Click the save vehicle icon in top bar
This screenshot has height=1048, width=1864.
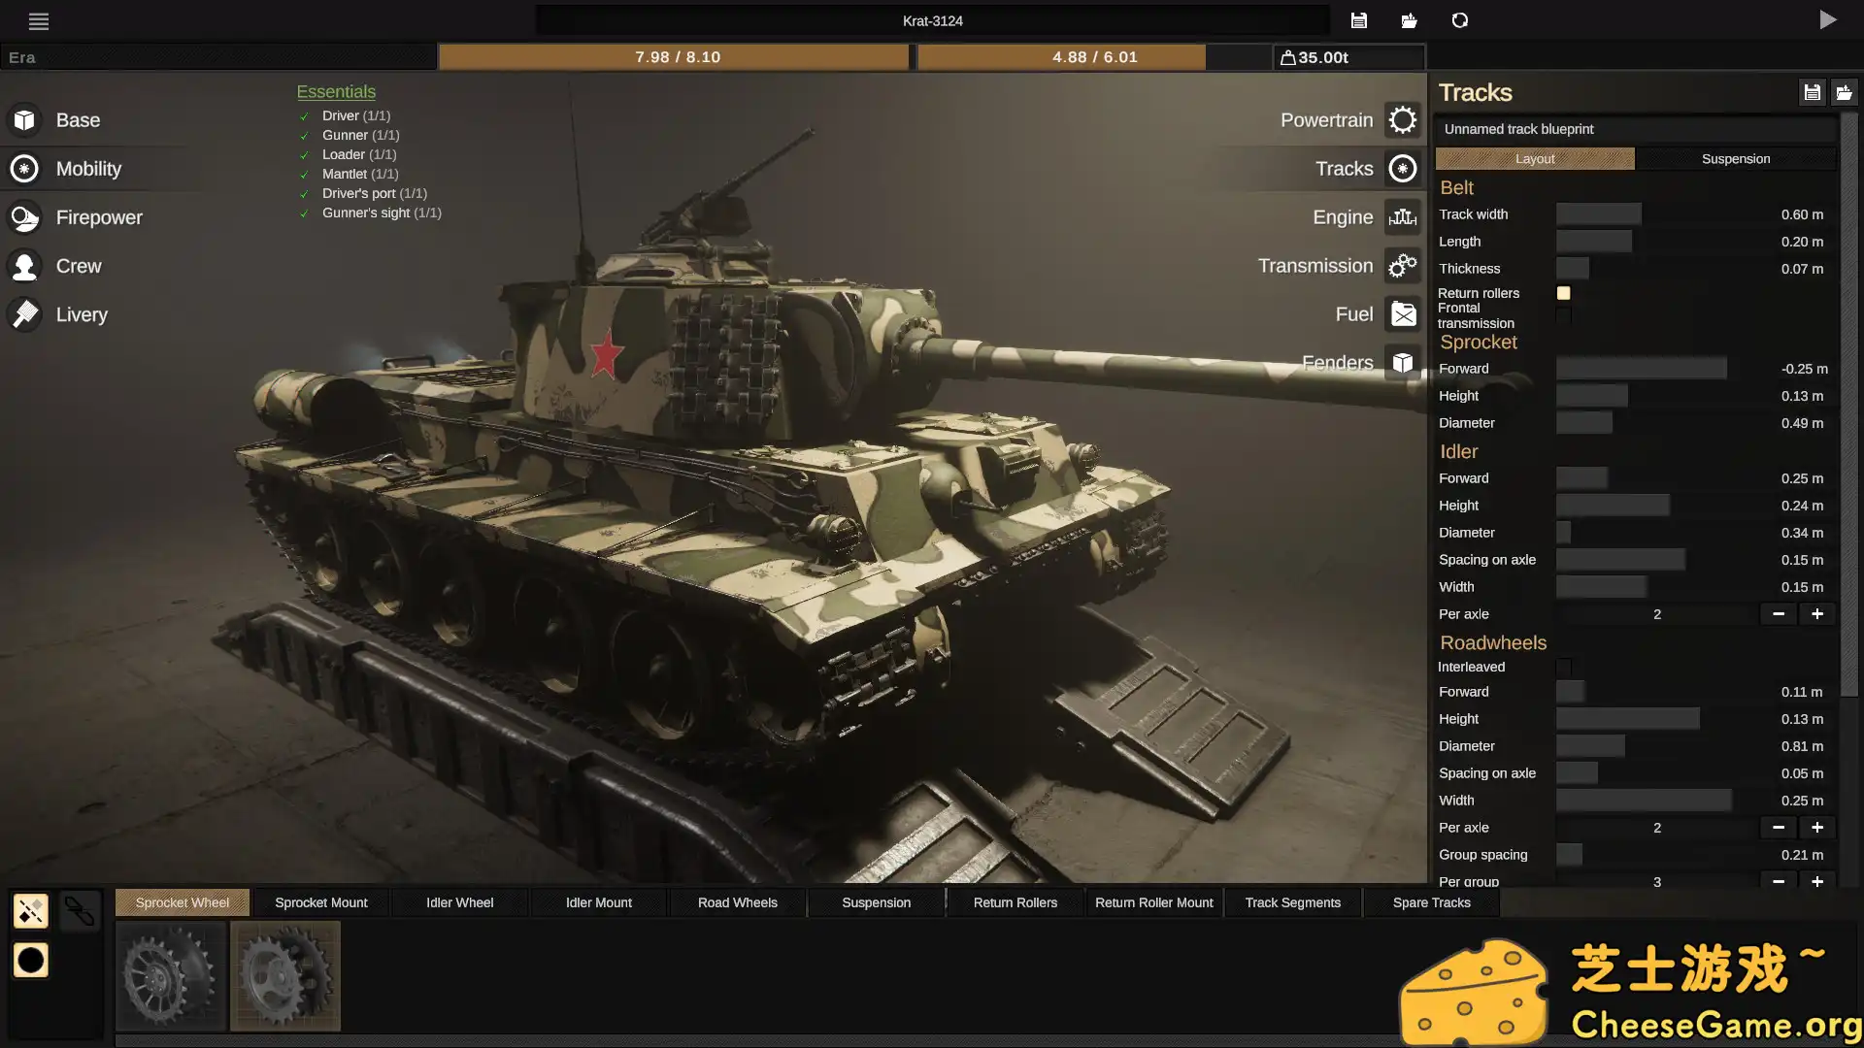tap(1359, 20)
